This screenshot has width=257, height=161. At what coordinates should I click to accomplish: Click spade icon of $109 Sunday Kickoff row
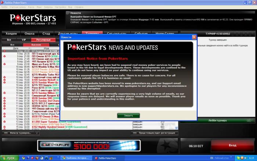pos(4,80)
